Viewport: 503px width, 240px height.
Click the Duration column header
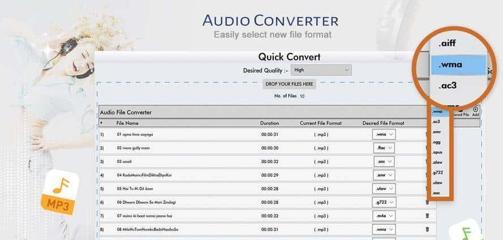coord(269,123)
